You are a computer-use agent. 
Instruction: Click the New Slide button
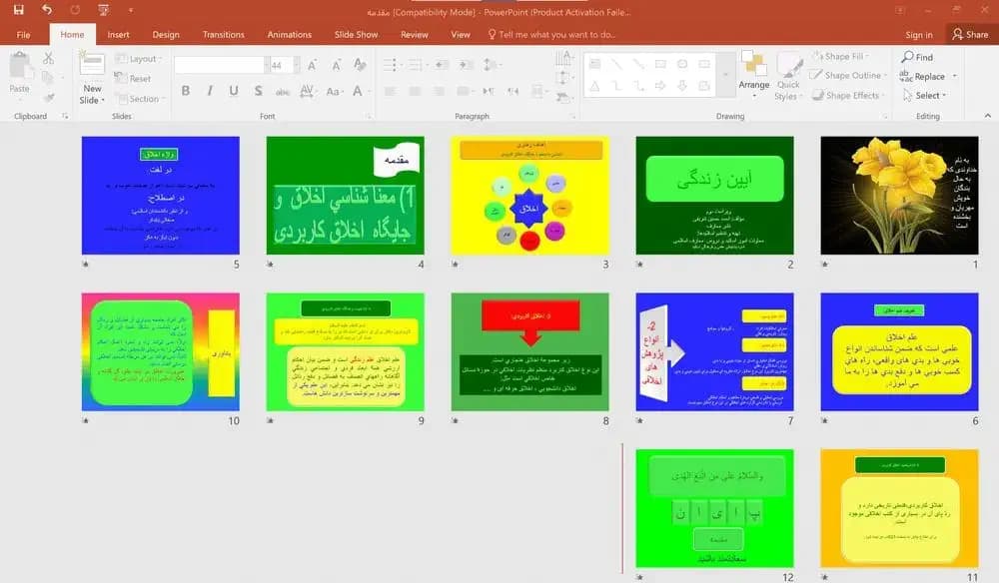click(92, 78)
